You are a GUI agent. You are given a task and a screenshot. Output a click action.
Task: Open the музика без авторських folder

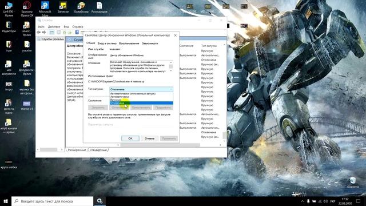[x=27, y=87]
